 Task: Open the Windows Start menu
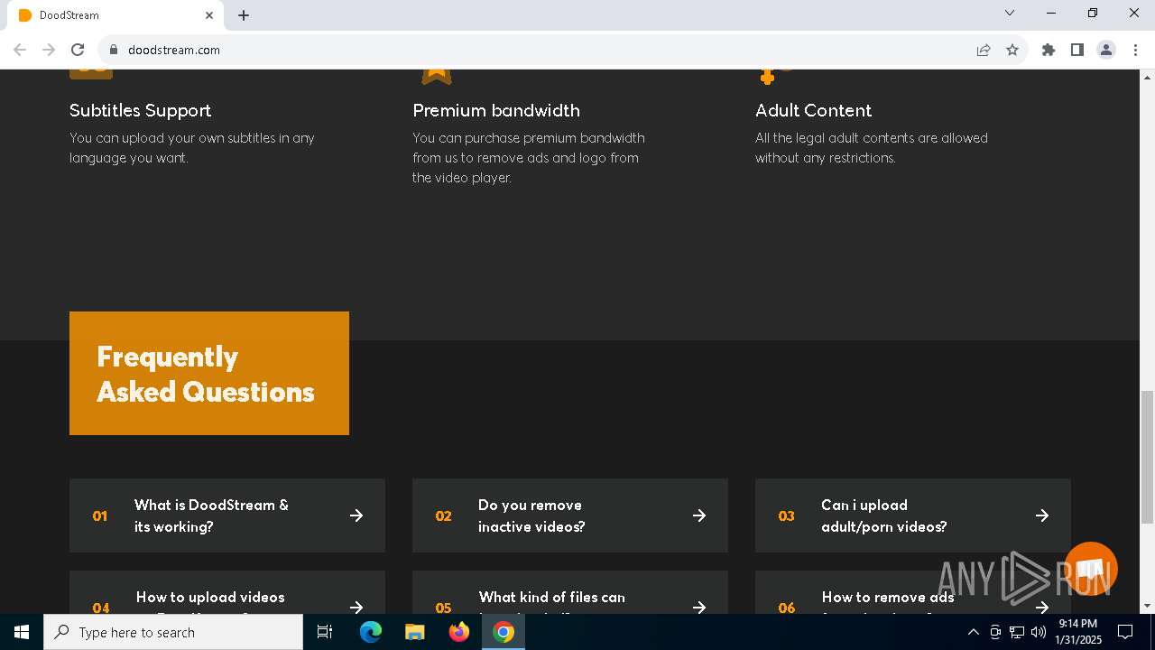[22, 632]
